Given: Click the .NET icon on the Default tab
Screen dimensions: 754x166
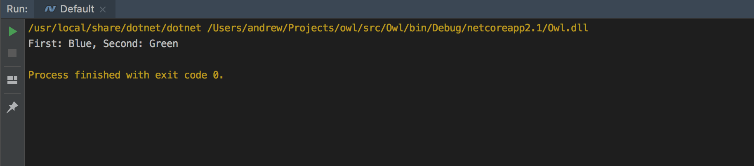Looking at the screenshot, I should point(50,9).
